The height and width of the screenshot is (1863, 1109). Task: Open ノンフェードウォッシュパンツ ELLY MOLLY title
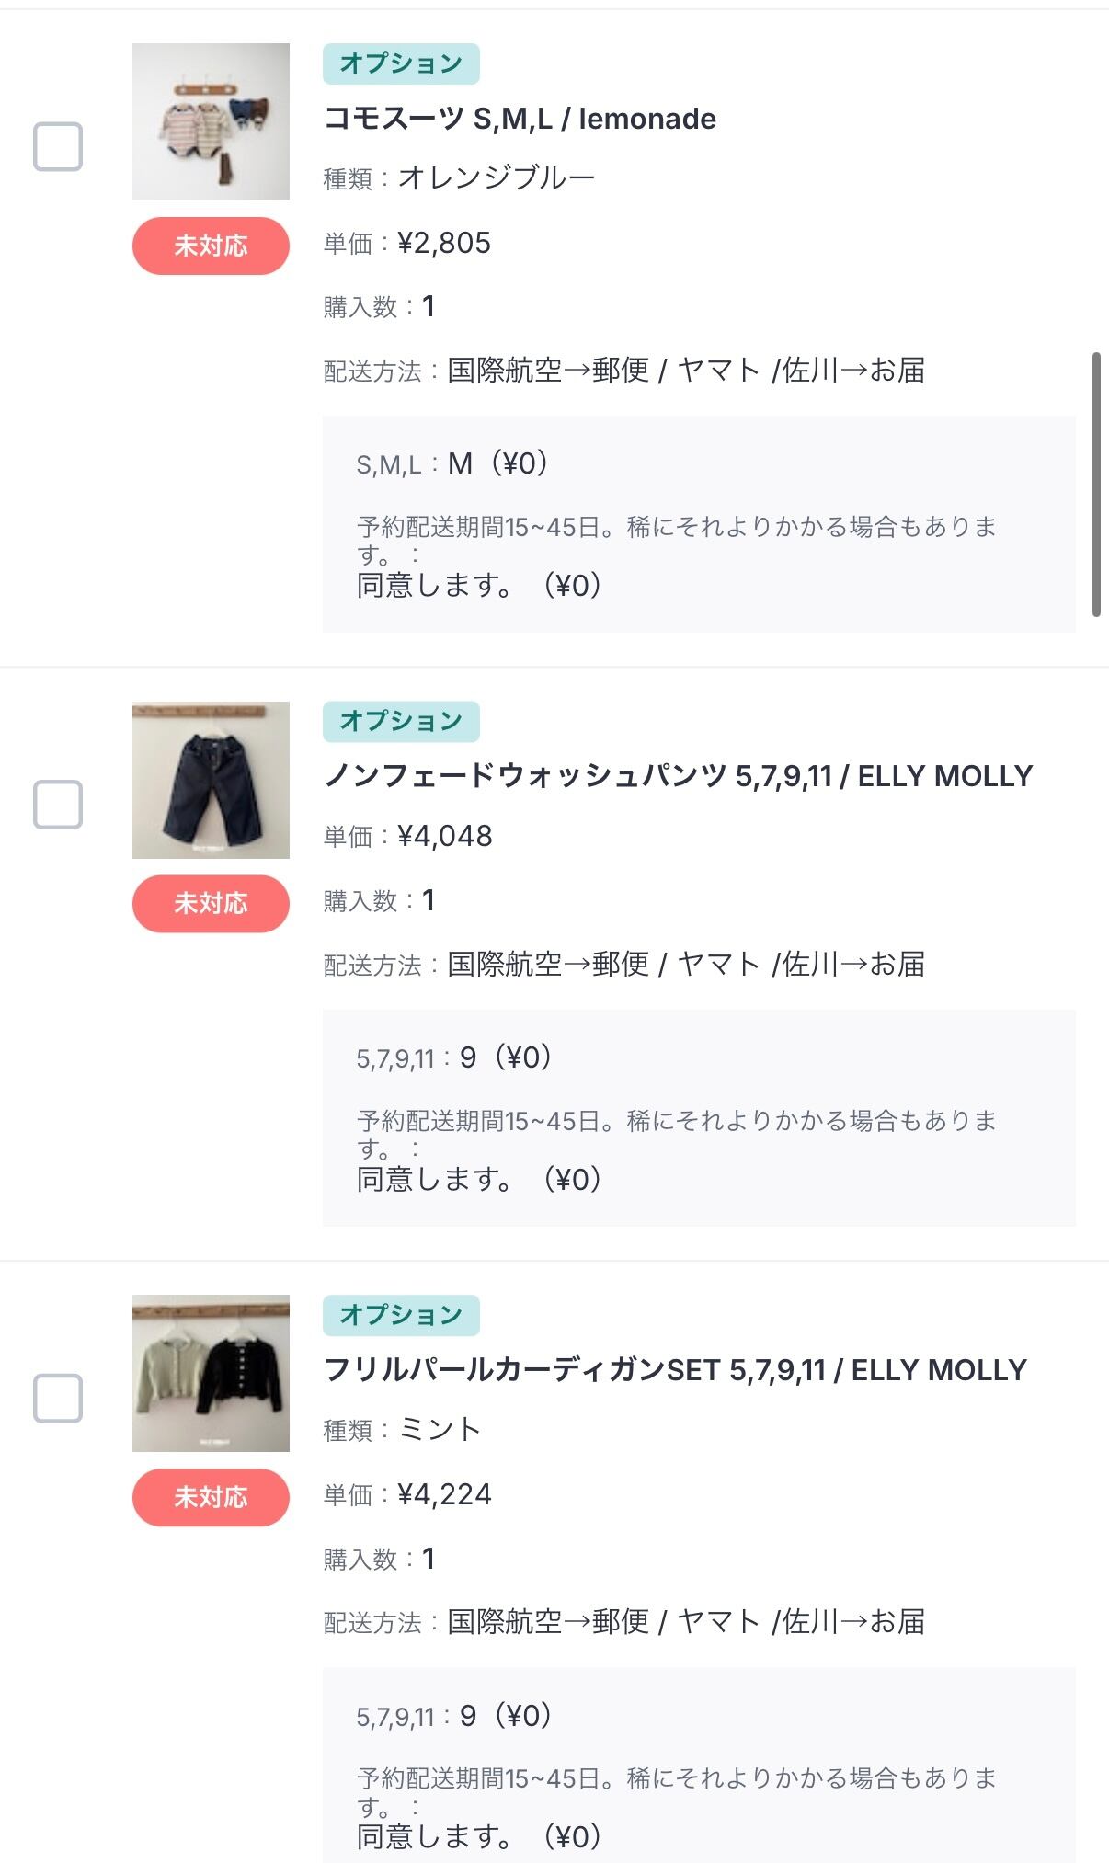(678, 776)
